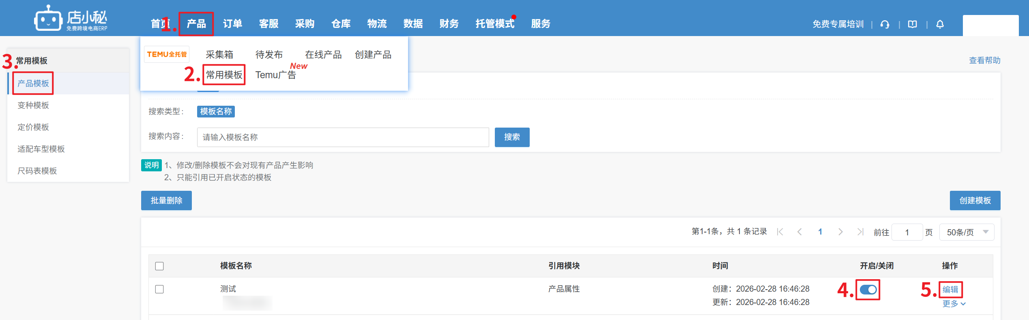Go to next page chevron
The height and width of the screenshot is (320, 1029).
coord(840,232)
